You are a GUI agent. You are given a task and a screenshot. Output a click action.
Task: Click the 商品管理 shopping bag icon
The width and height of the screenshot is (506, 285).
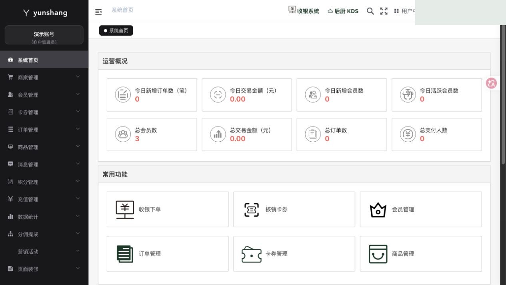[378, 254]
